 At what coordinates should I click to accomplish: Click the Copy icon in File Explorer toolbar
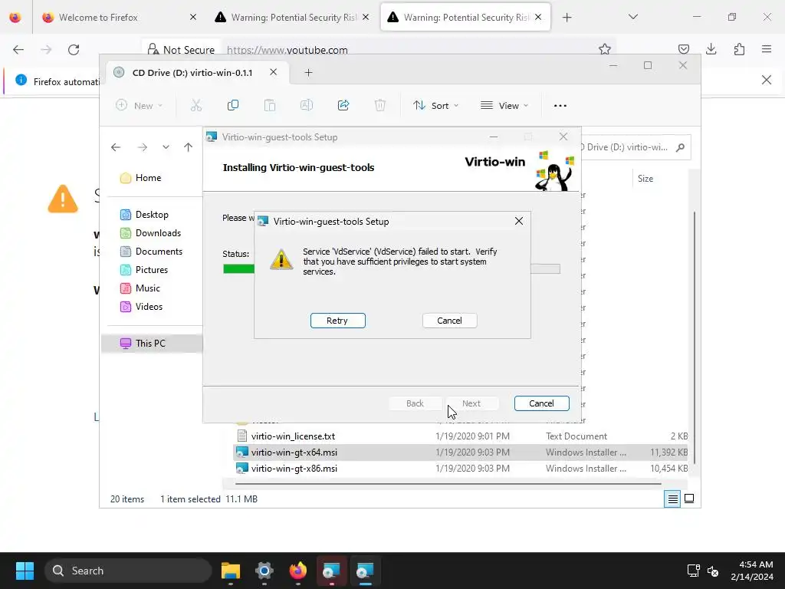point(233,105)
